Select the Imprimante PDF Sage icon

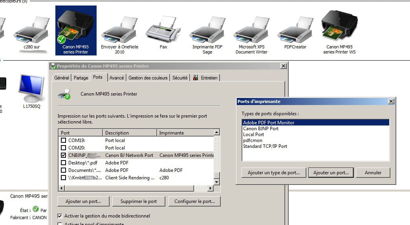click(207, 30)
